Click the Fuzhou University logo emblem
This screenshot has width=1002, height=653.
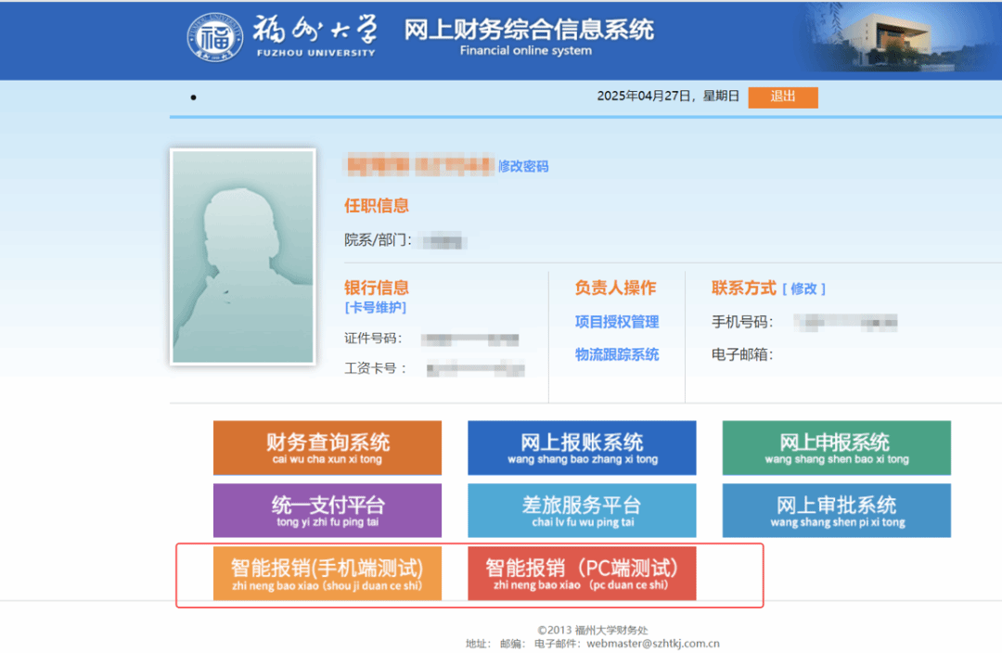click(x=215, y=37)
